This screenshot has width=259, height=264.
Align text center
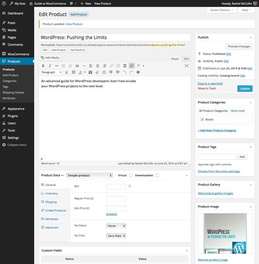(98, 66)
